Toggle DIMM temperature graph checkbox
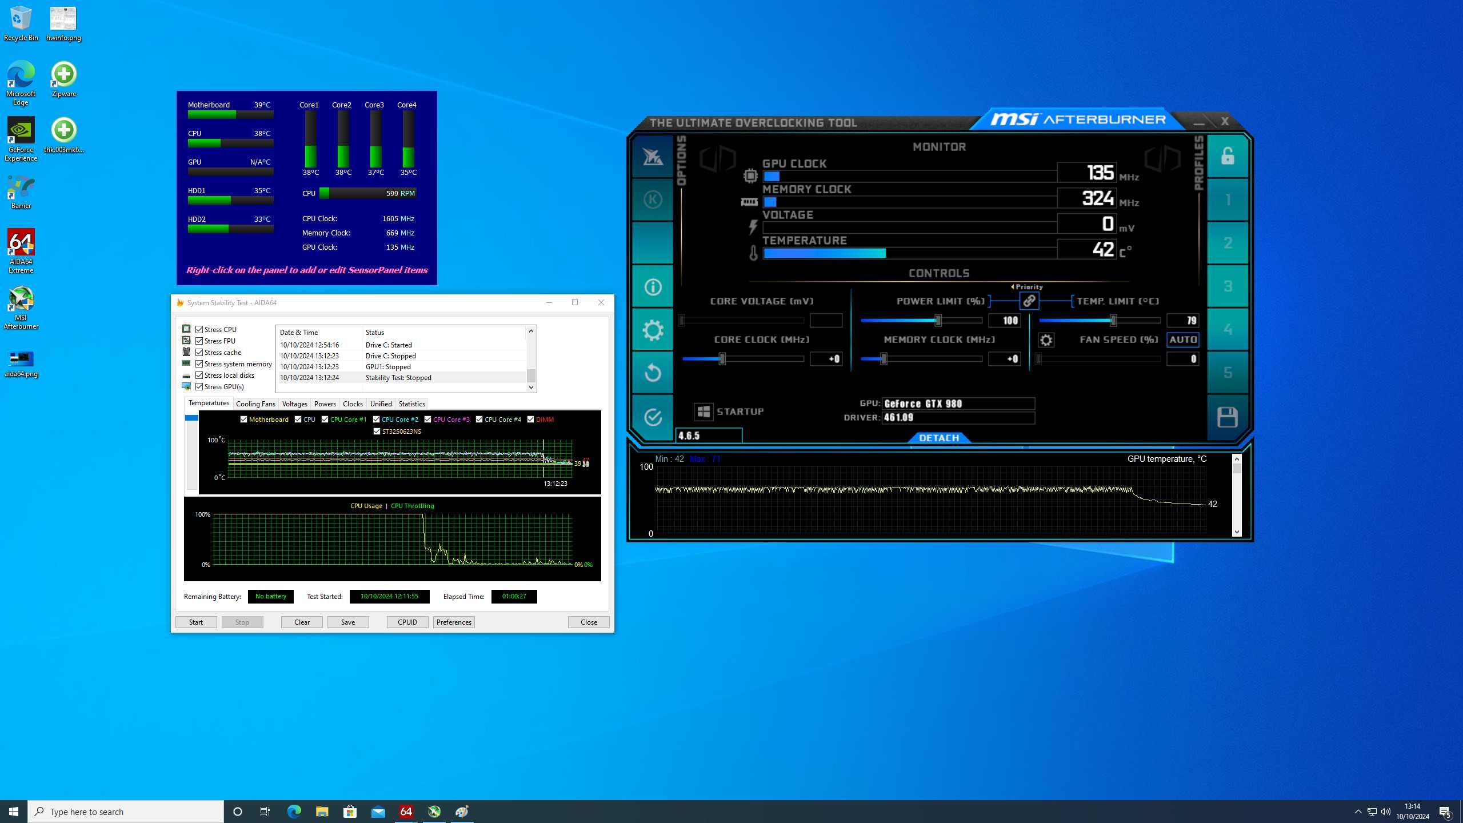The height and width of the screenshot is (823, 1463). 531,420
